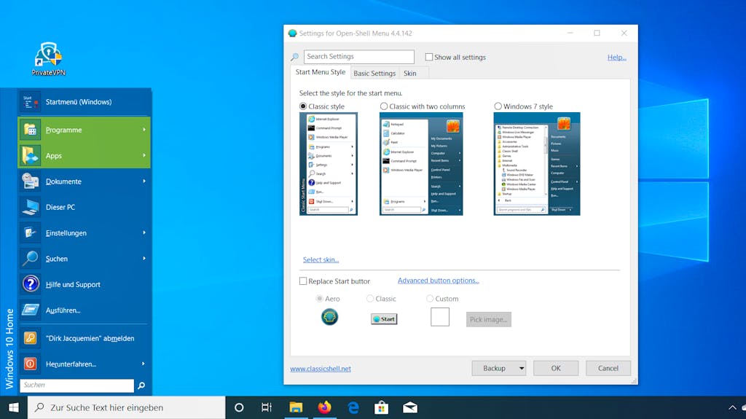Open the Help... link

[x=616, y=57]
